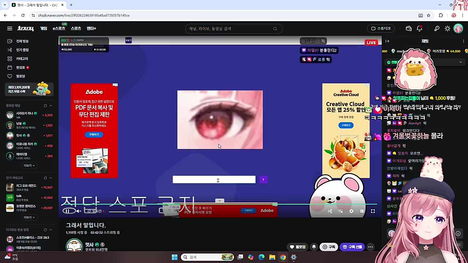Open File Explorer from the taskbar
The height and width of the screenshot is (263, 468).
(x=272, y=257)
